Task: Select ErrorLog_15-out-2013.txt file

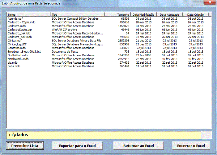Action: [x=24, y=52]
